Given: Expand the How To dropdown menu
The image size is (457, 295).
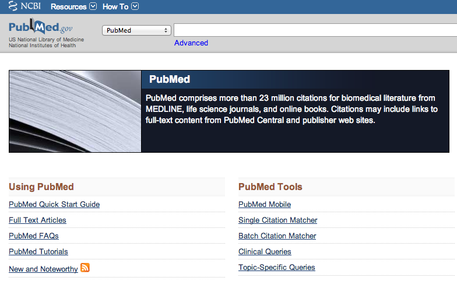Looking at the screenshot, I should tap(120, 6).
